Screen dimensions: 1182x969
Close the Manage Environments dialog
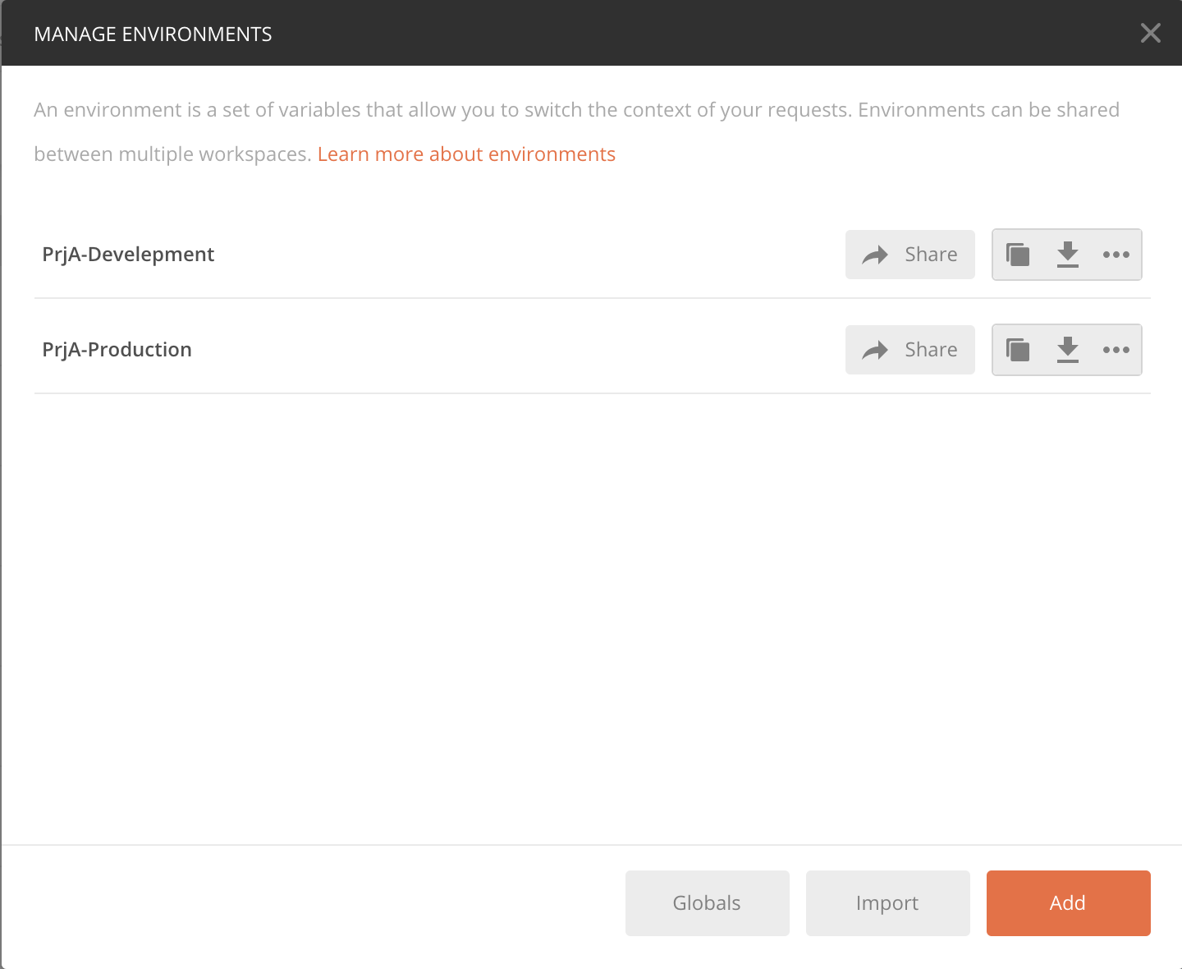[x=1151, y=33]
